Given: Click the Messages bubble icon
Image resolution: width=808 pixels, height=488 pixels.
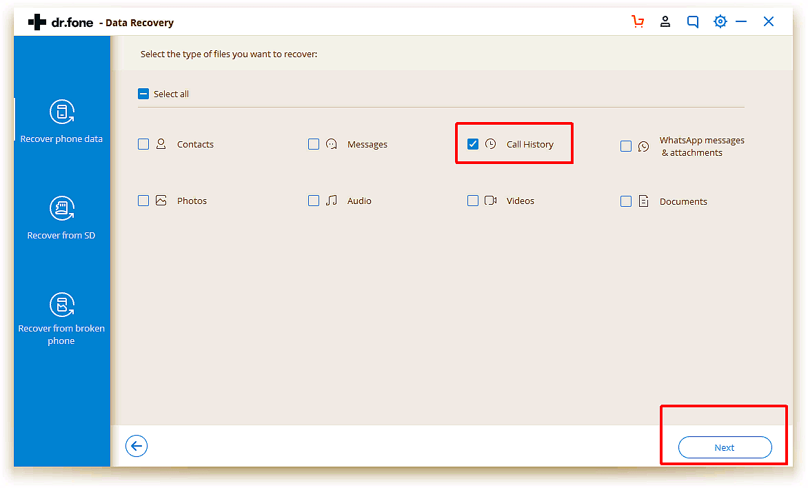Looking at the screenshot, I should 332,144.
